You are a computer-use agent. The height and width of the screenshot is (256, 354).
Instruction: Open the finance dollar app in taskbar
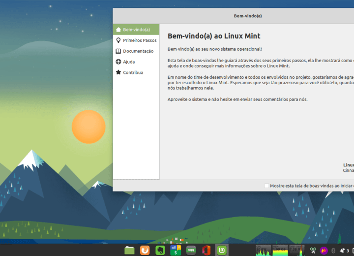tap(176, 251)
